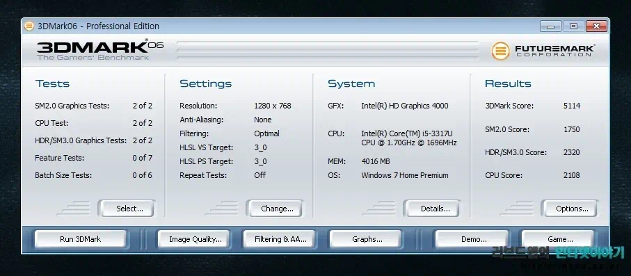
Task: Click the Anti-Aliasing value None
Action: (263, 120)
